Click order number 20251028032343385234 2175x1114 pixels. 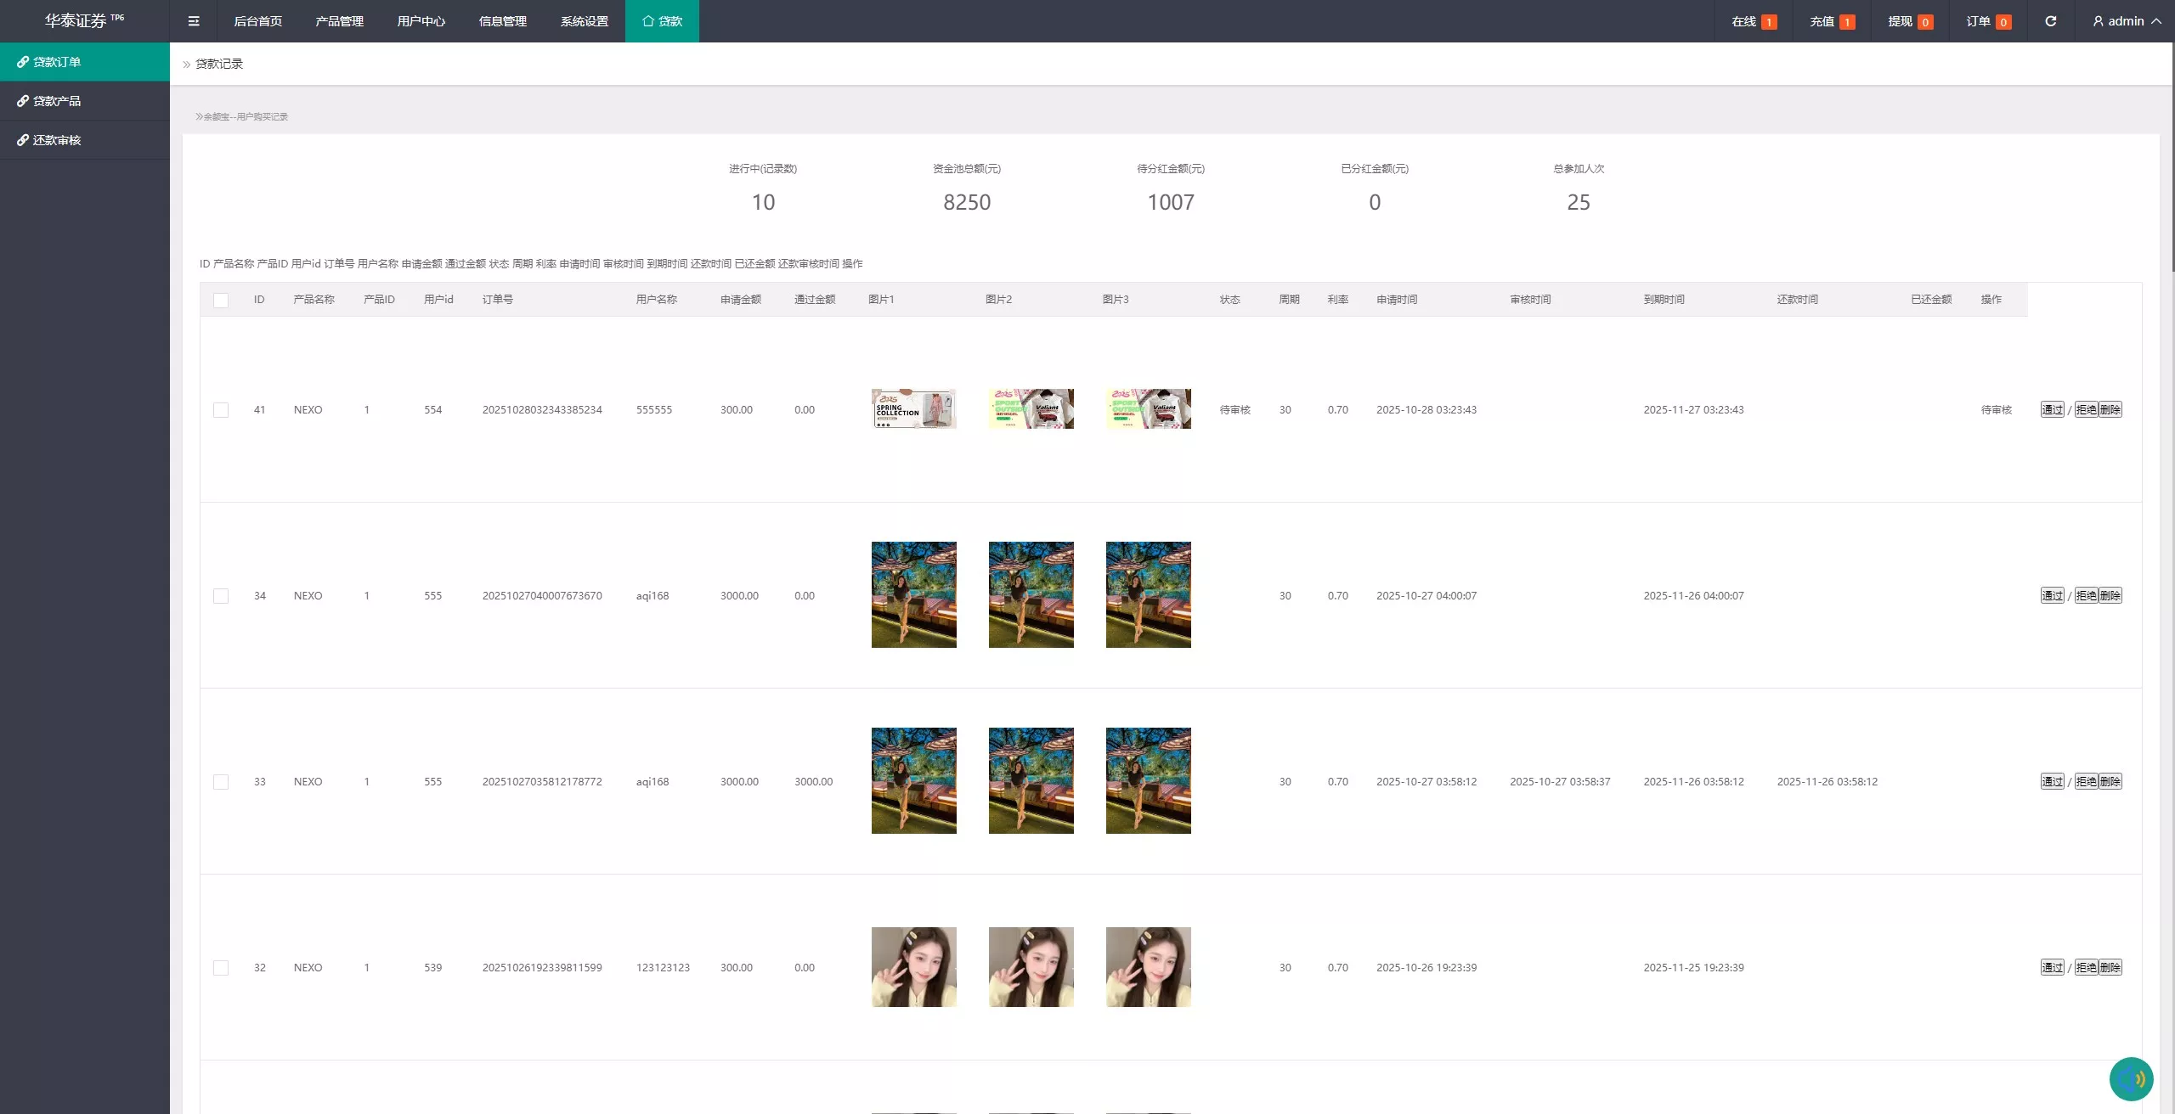point(542,409)
